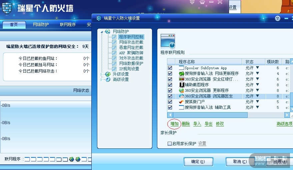
Task: Click the 网络攻击拦截 page icon
Action: 114,42
